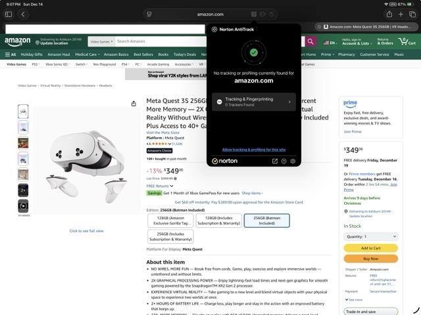Open the Quantity dropdown
This screenshot has width=421, height=315.
370,236
